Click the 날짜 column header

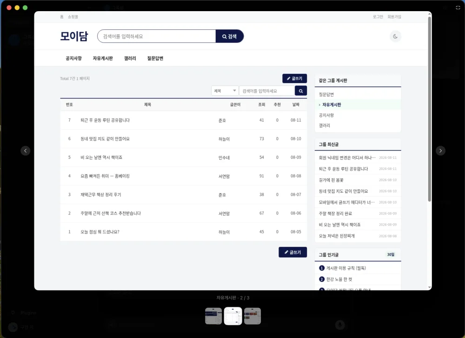tap(296, 104)
